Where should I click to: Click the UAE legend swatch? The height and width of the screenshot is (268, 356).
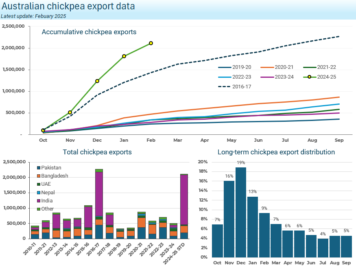pos(38,184)
